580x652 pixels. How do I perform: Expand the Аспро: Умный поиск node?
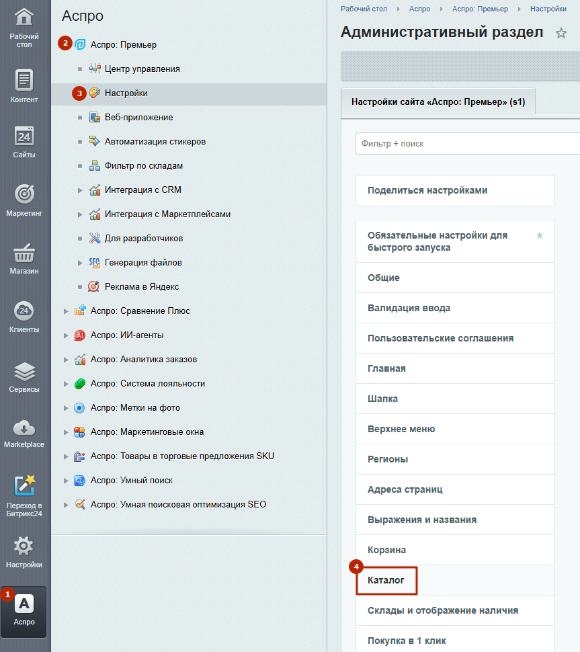click(x=66, y=481)
